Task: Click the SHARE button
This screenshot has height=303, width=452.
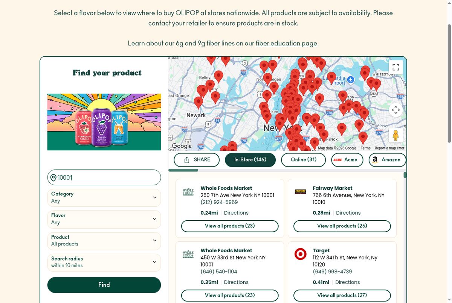Action: pos(197,160)
